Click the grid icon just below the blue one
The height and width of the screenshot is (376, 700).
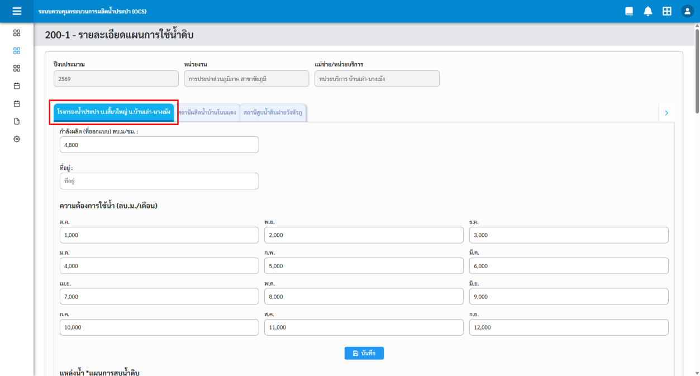(17, 68)
